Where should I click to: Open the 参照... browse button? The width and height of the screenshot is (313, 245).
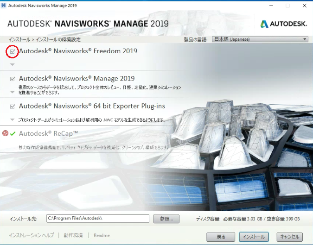click(166, 219)
